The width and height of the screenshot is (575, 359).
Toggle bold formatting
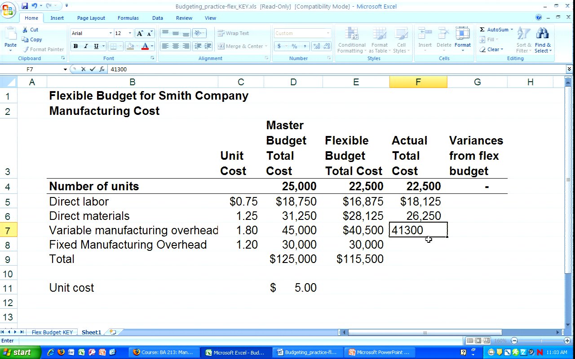[75, 46]
